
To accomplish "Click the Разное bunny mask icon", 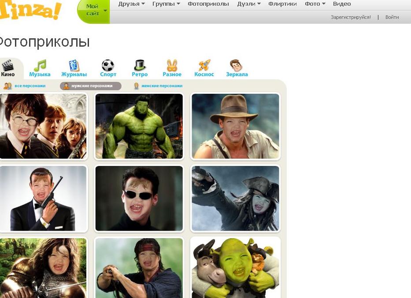I will click(172, 65).
